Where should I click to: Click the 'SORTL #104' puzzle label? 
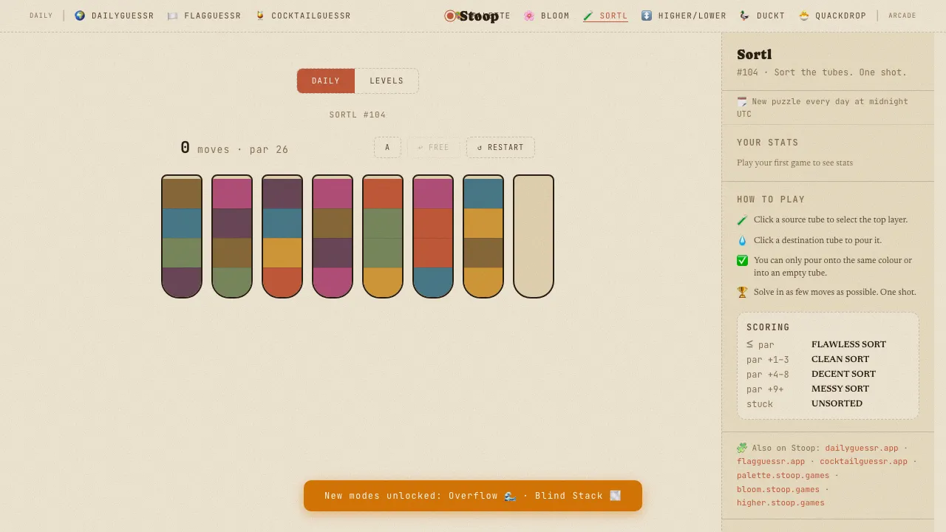[358, 115]
